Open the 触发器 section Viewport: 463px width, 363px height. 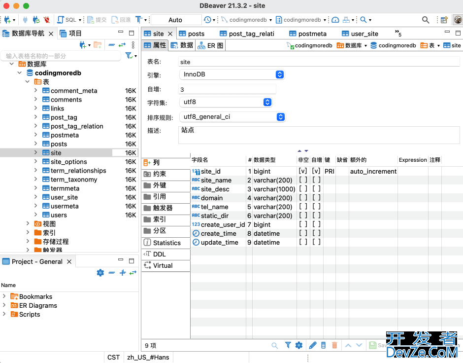pyautogui.click(x=165, y=208)
